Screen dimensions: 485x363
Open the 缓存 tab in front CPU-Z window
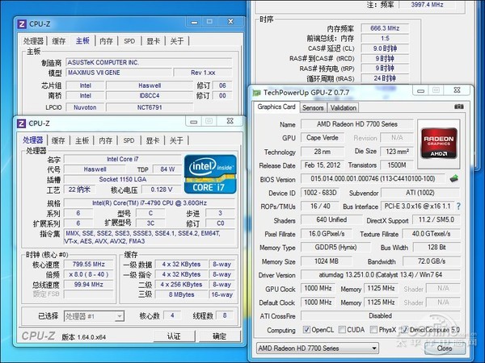(x=58, y=140)
